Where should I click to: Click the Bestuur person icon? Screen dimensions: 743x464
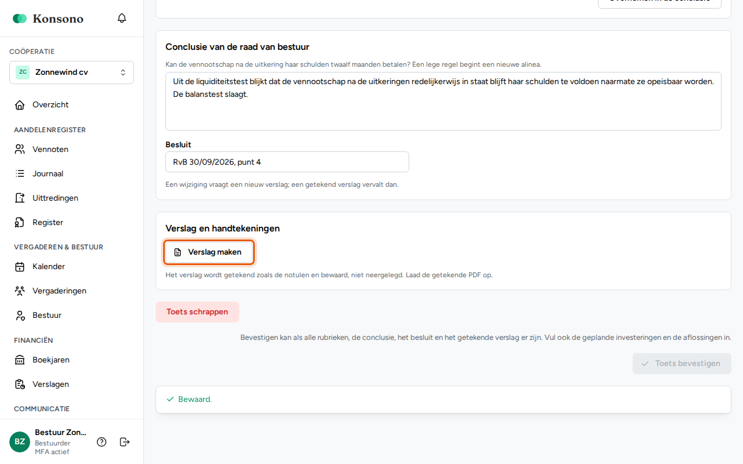(x=20, y=316)
